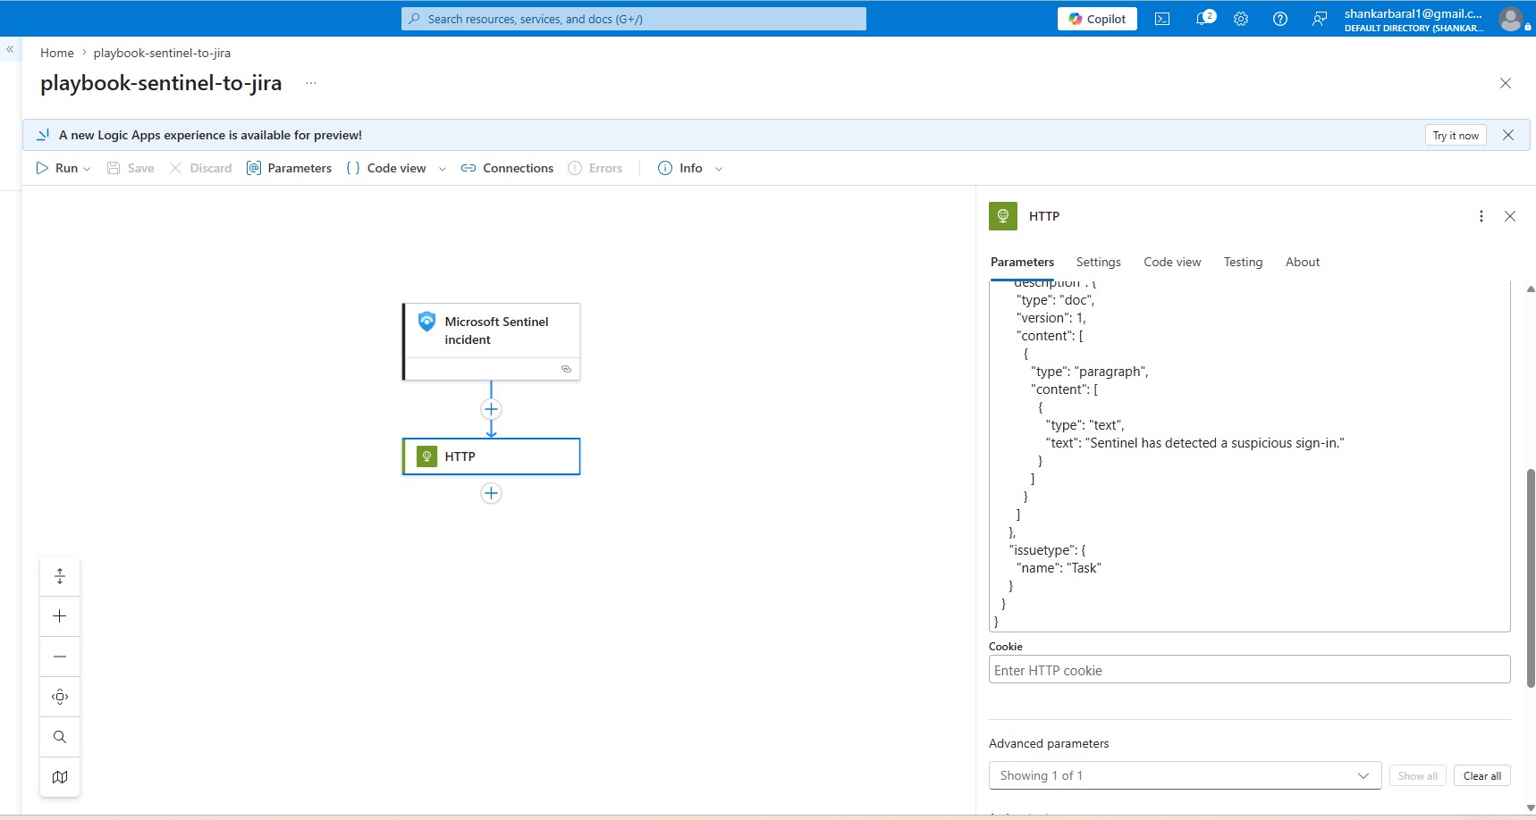Select the HTTP action node
The height and width of the screenshot is (820, 1536).
492,456
